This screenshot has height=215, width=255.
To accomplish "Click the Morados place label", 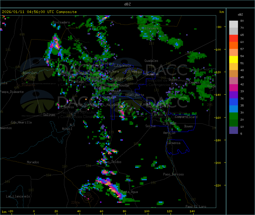I will click(33, 162).
